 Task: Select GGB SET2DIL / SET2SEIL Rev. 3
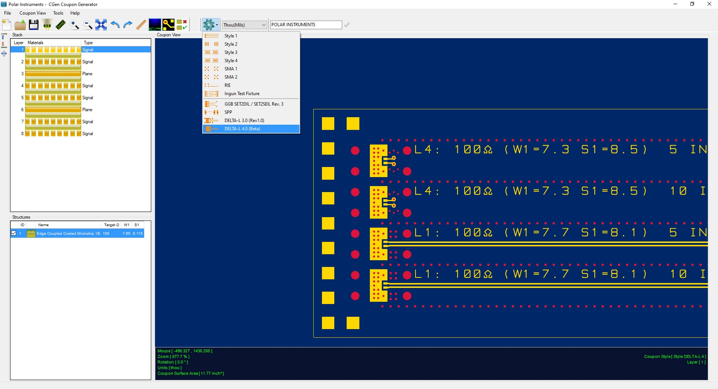pyautogui.click(x=251, y=104)
